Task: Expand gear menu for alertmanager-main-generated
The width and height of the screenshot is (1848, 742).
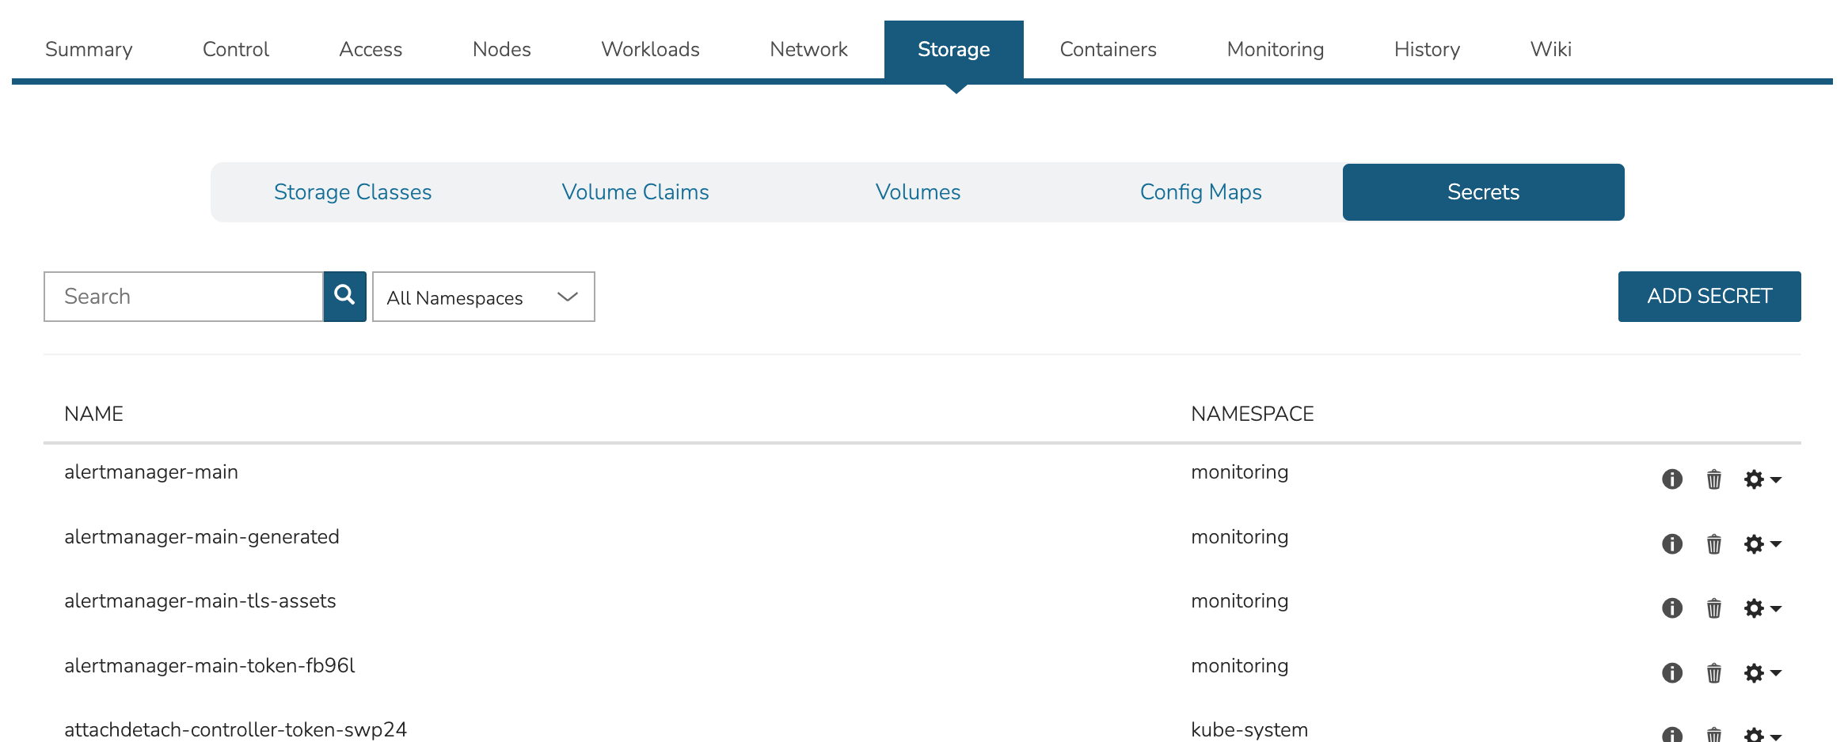Action: pos(1762,544)
